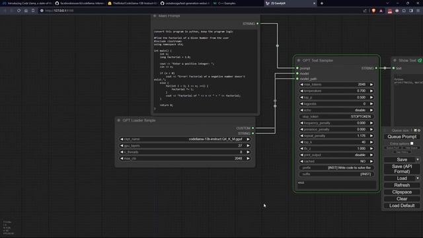Toggle the Extra options checkbox
The image size is (423, 238).
(x=412, y=143)
